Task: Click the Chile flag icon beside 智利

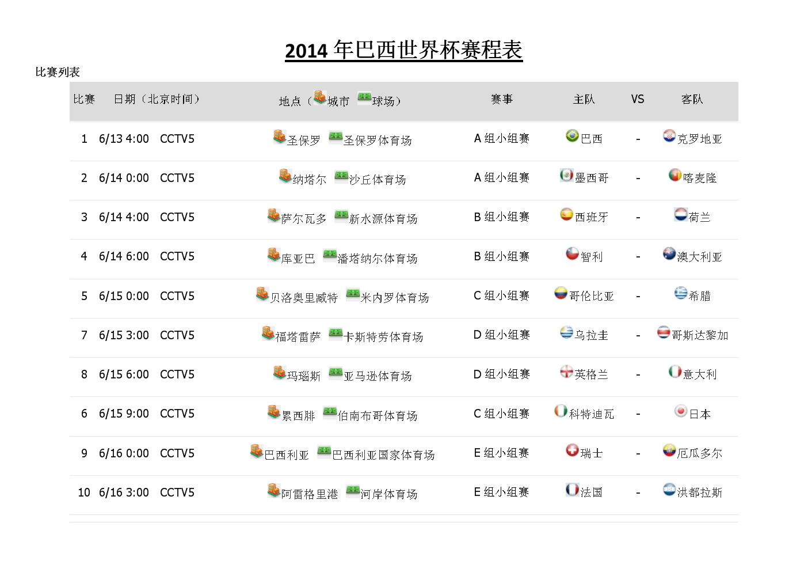Action: (x=572, y=253)
